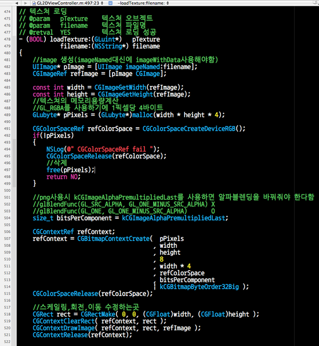This screenshot has height=346, width=319.
Task: Click yellow number 8 argument
Action: coord(162,259)
